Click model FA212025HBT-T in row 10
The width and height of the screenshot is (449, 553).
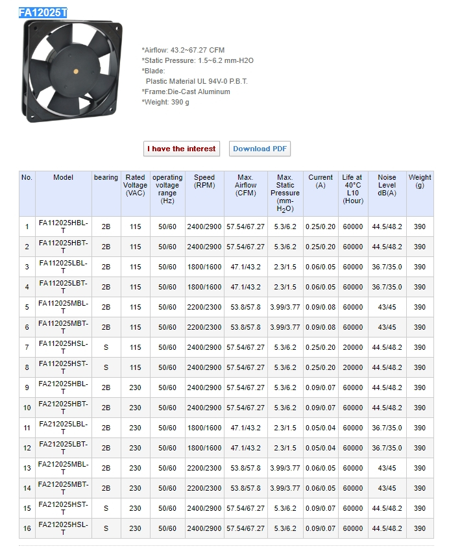[x=64, y=408]
